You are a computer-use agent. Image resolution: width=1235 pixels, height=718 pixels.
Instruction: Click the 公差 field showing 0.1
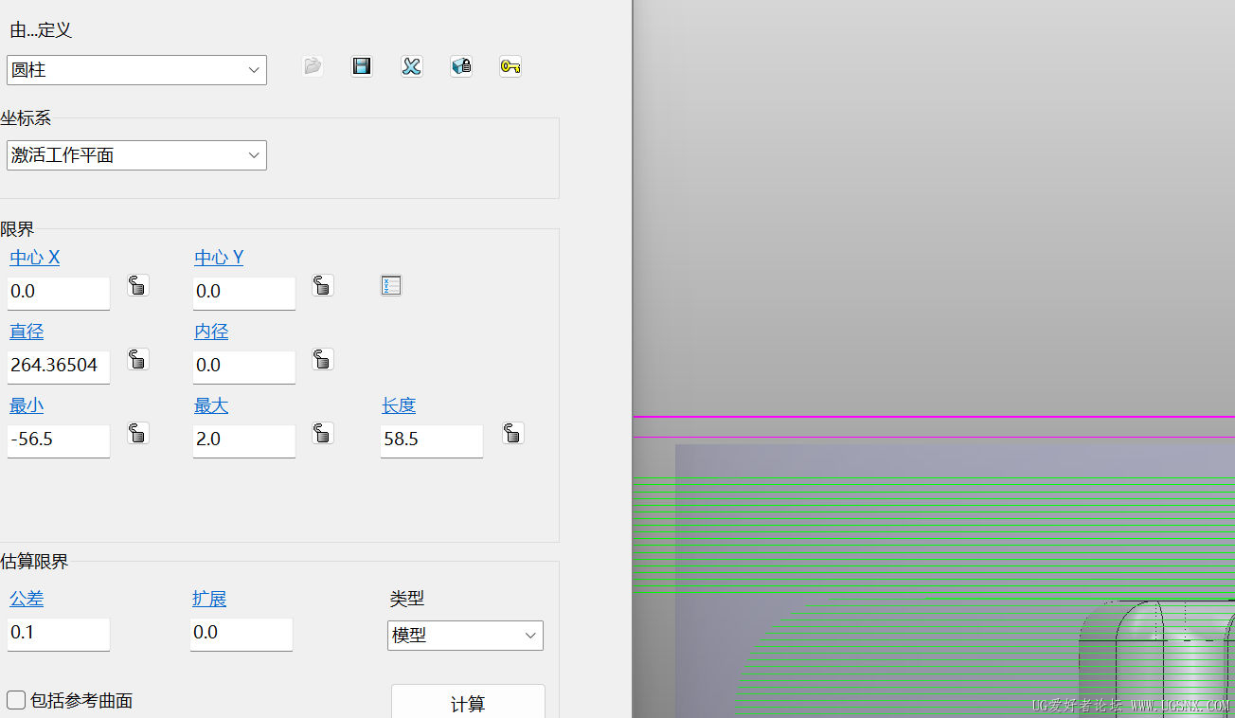pyautogui.click(x=59, y=634)
